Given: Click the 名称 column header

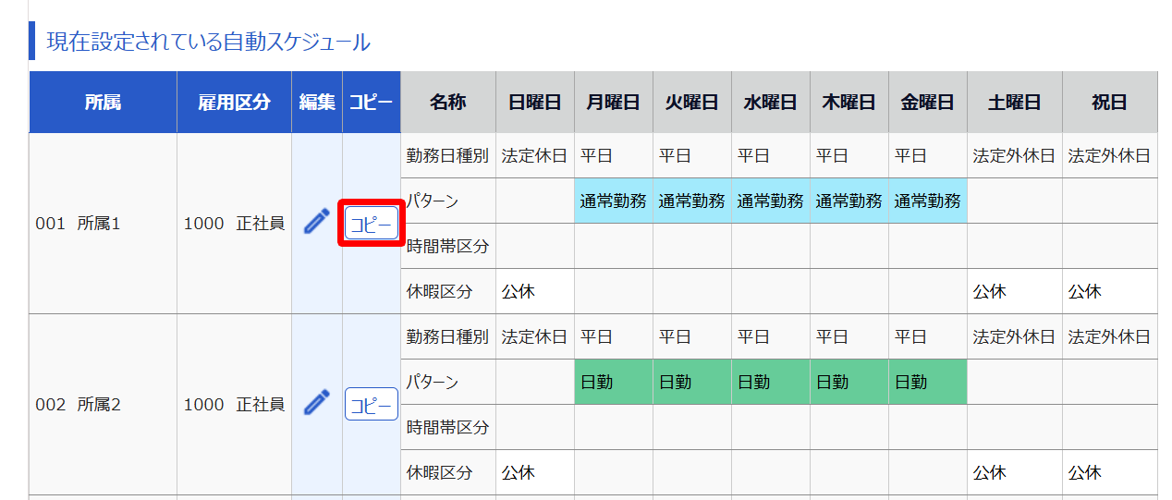Looking at the screenshot, I should point(448,103).
